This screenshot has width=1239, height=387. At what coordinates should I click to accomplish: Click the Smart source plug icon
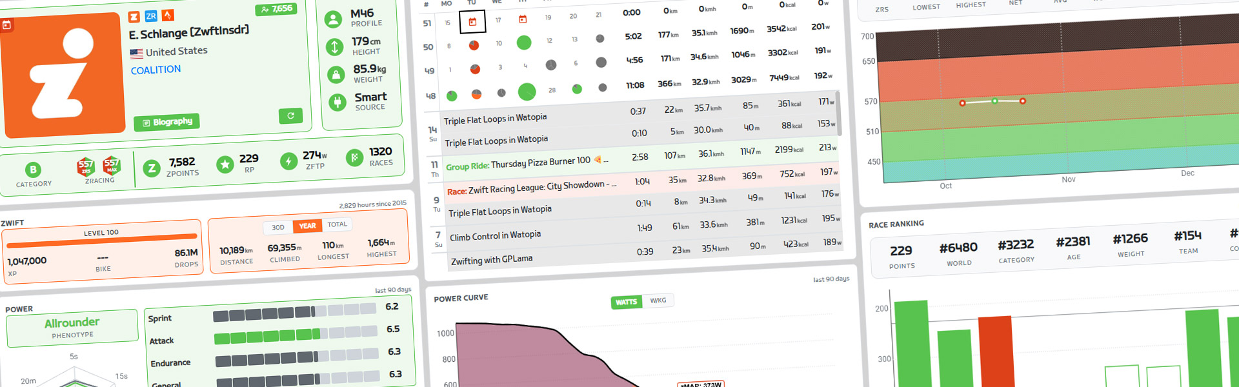click(x=337, y=102)
